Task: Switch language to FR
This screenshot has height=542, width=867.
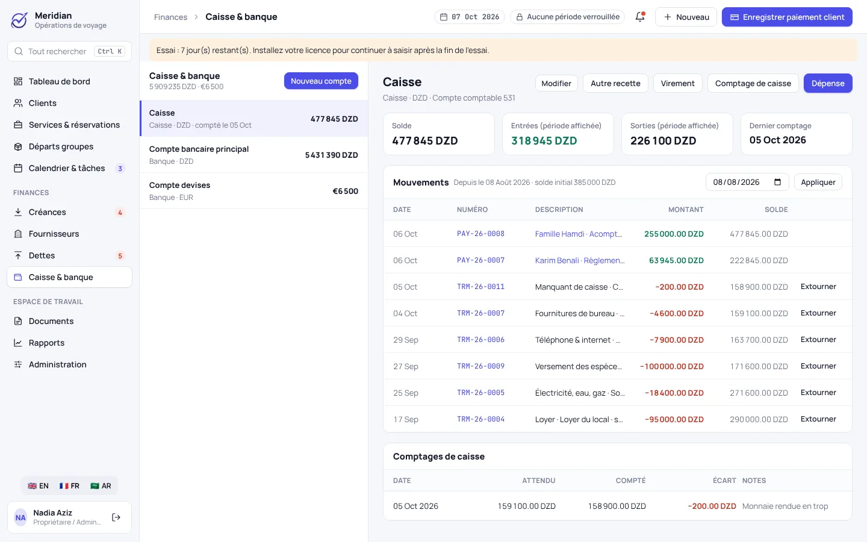Action: pyautogui.click(x=69, y=486)
